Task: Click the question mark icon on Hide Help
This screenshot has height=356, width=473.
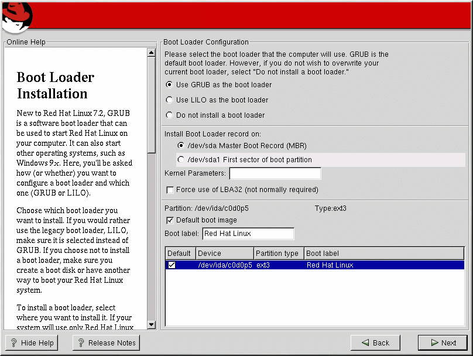Action: coord(14,343)
